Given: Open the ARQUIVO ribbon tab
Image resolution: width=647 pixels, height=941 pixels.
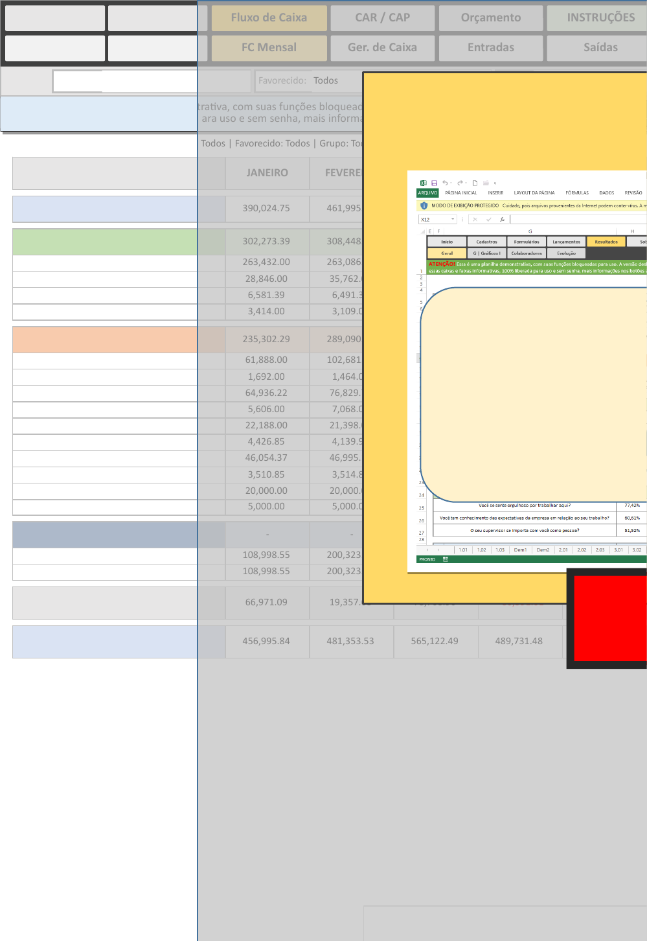Looking at the screenshot, I should pos(427,193).
